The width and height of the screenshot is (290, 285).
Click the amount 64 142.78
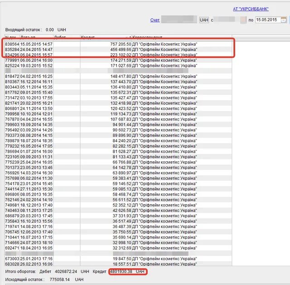[x=122, y=168]
